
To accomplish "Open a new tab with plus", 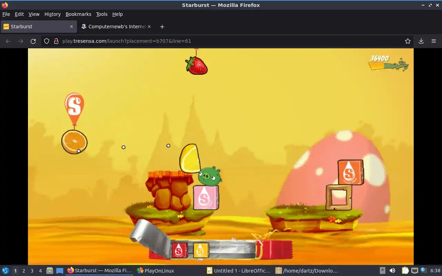I will click(x=162, y=27).
